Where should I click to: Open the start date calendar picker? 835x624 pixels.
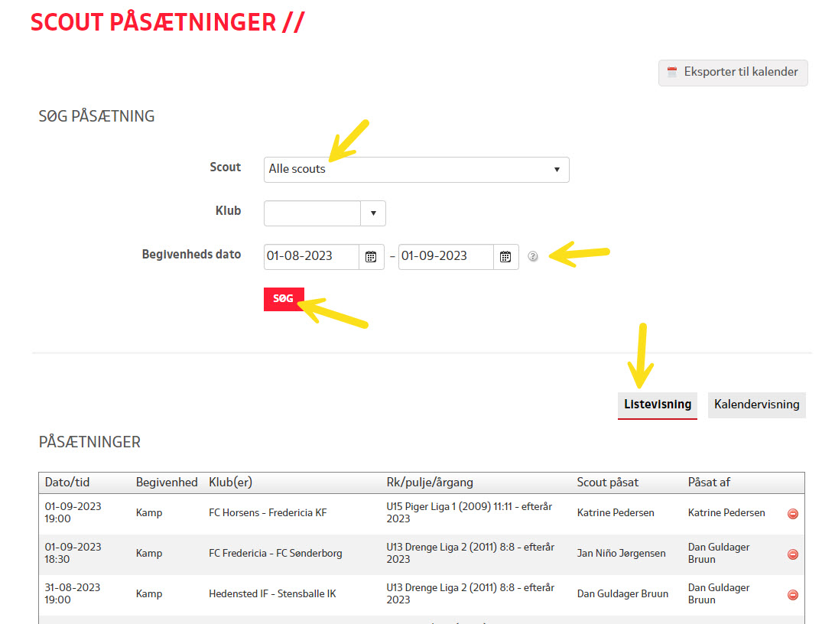pos(371,257)
